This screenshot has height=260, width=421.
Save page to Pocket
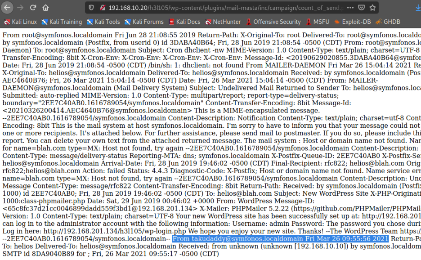pyautogui.click(x=361, y=8)
